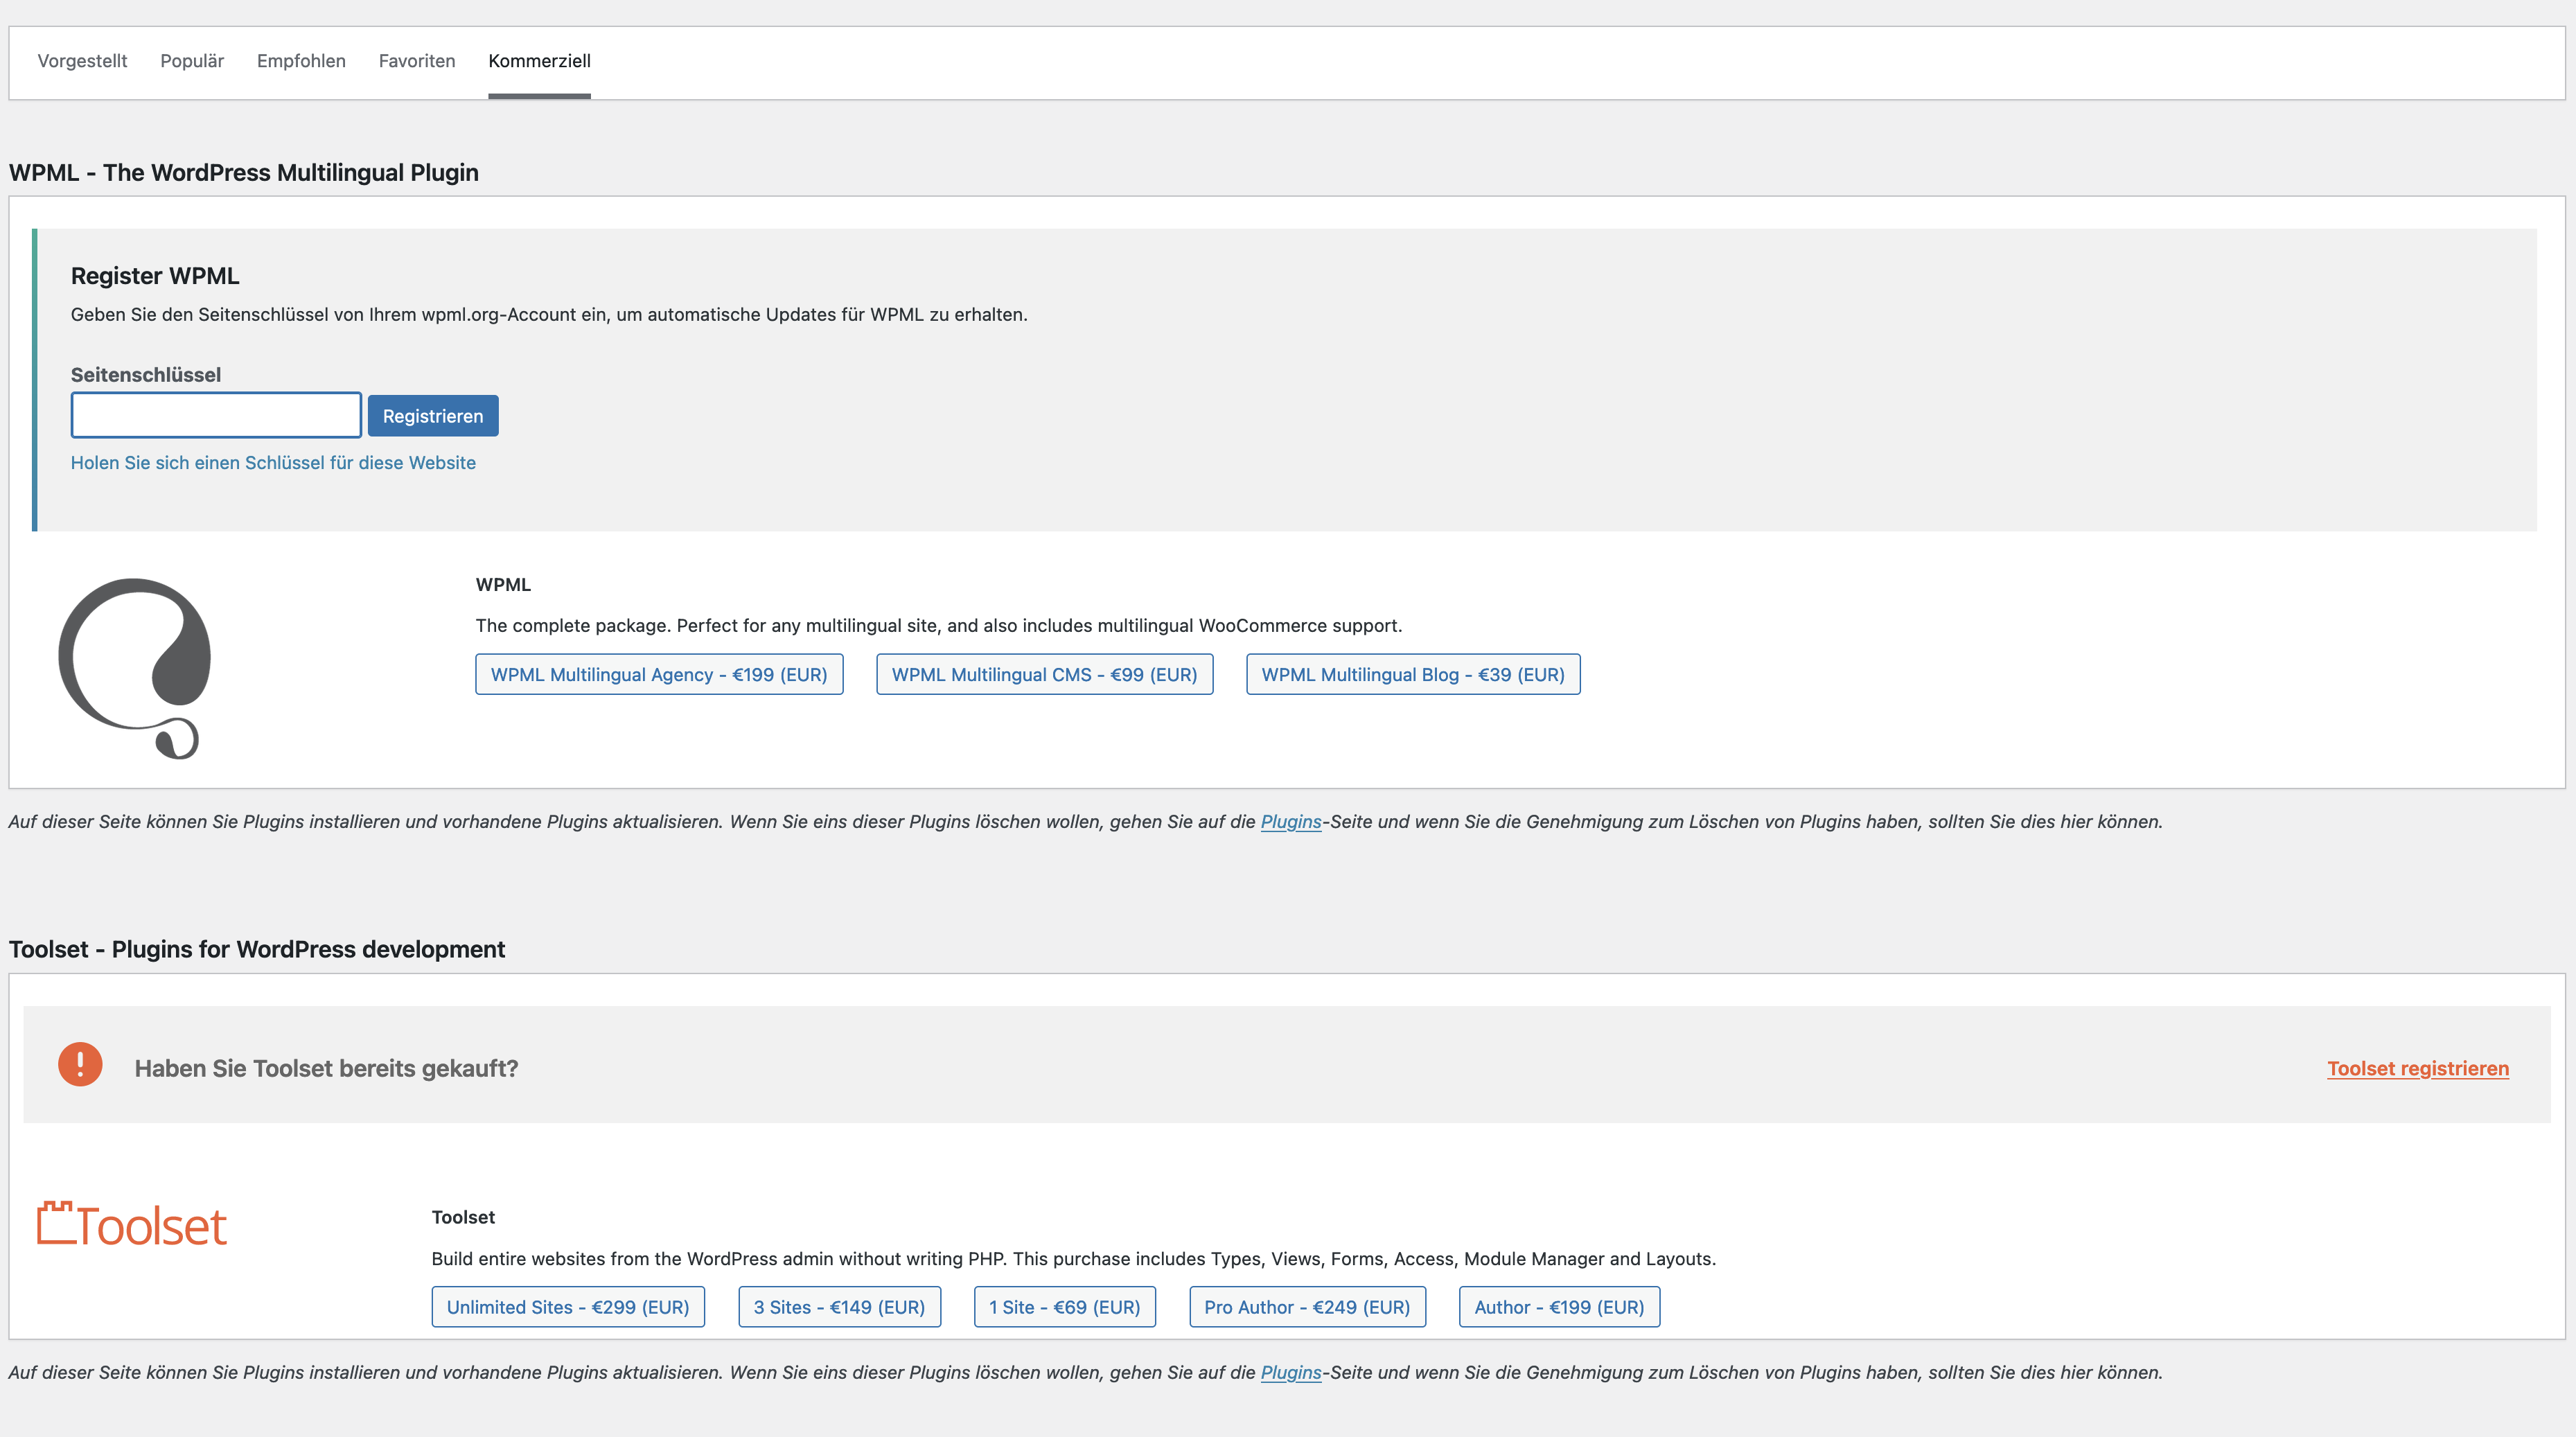Viewport: 2576px width, 1437px height.
Task: Select the Empfohlen tab
Action: [x=301, y=61]
